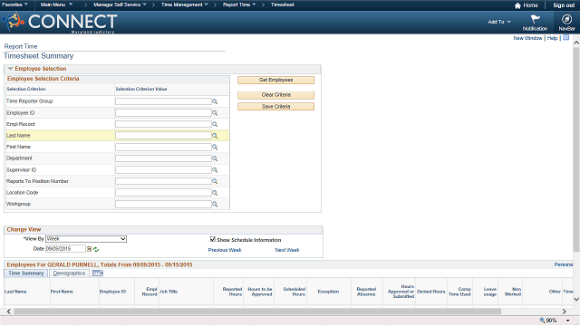580x326 pixels.
Task: Click the Show all columns grid icon
Action: pos(98,273)
